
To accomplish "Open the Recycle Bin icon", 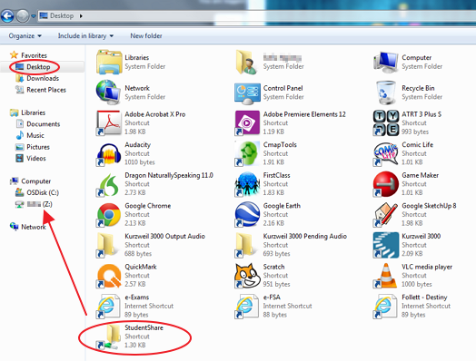I will click(x=385, y=93).
